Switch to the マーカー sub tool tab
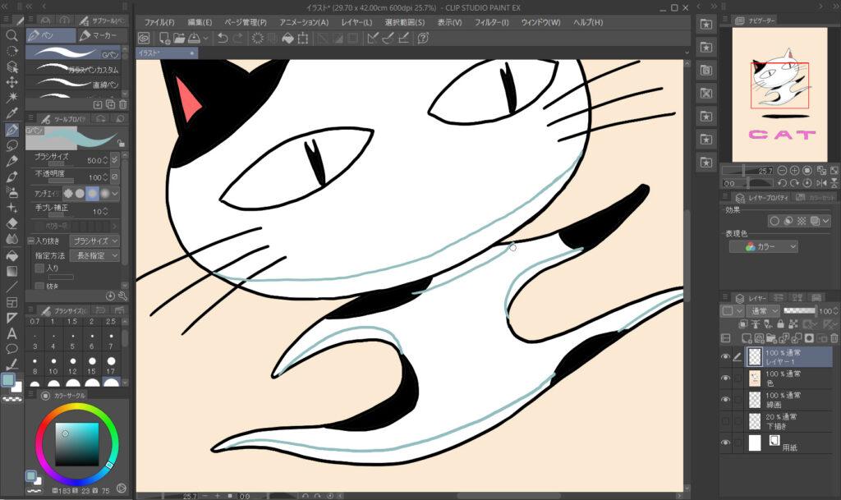This screenshot has width=841, height=500. pyautogui.click(x=102, y=36)
